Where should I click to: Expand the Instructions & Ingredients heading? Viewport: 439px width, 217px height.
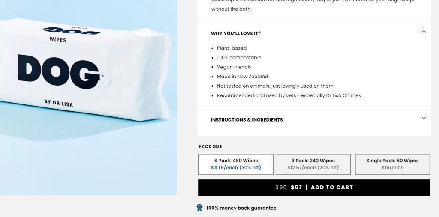coord(247,120)
